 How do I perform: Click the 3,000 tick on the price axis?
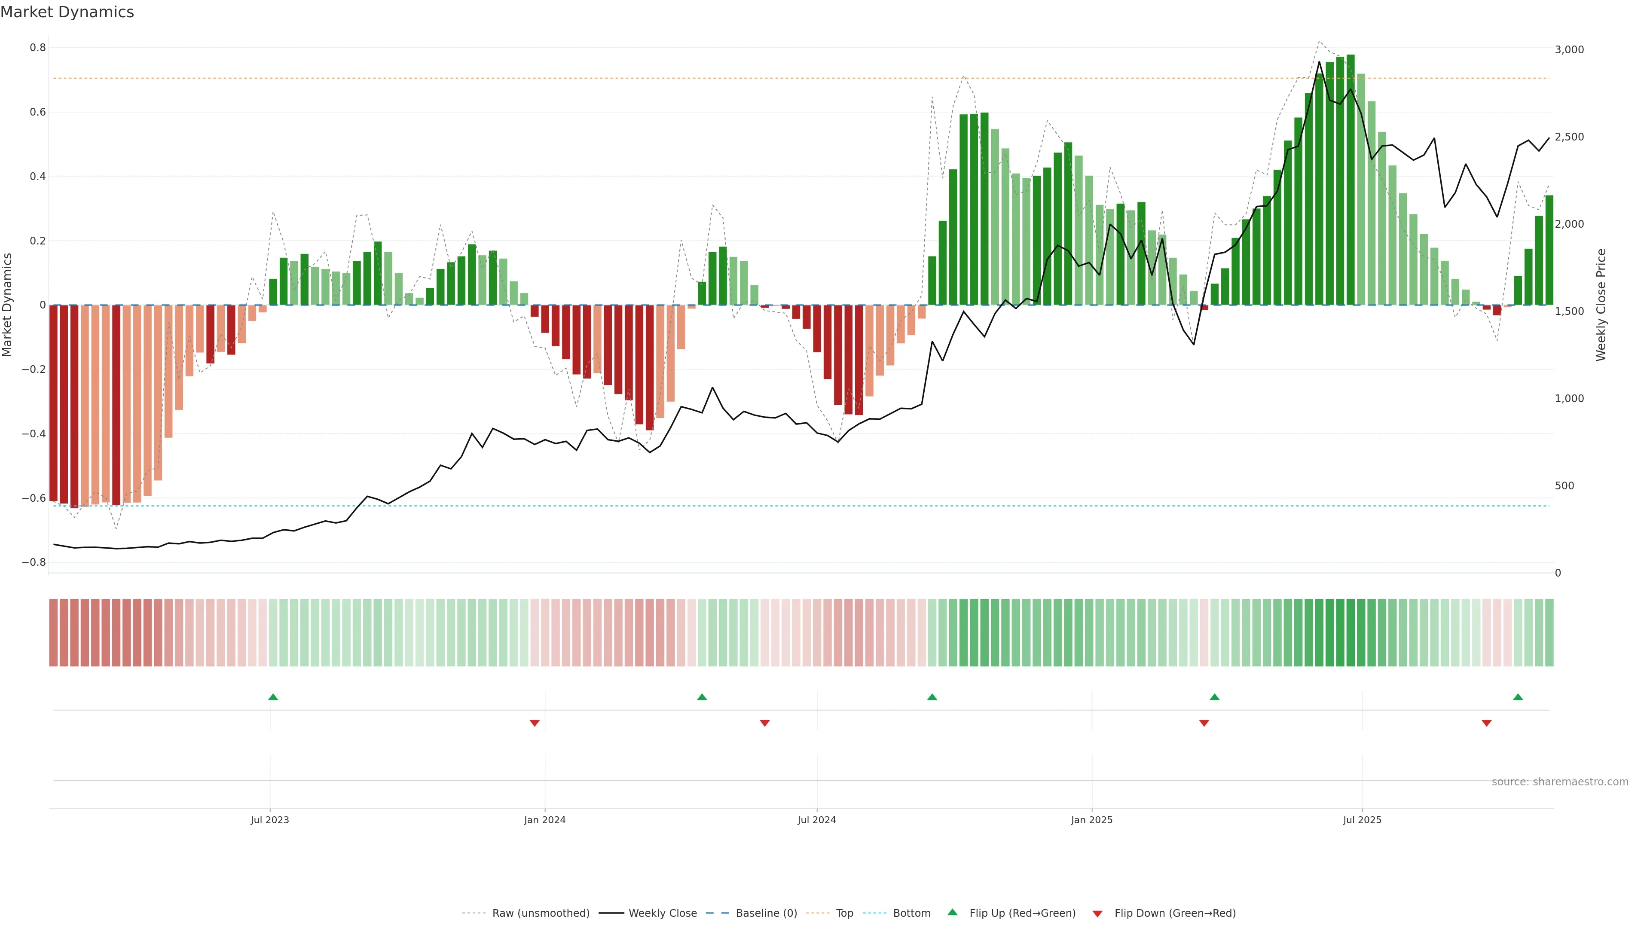click(x=1569, y=49)
